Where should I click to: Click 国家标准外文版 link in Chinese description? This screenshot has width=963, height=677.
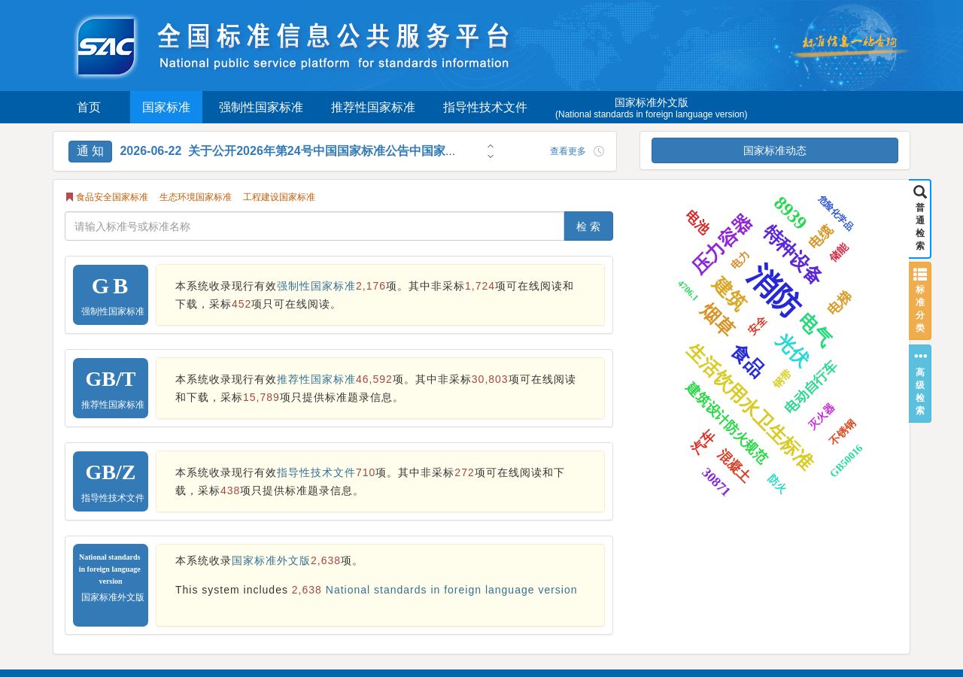271,560
